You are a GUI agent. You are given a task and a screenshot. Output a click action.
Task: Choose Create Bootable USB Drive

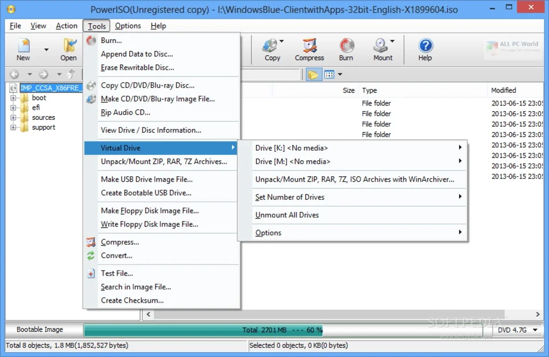[146, 193]
